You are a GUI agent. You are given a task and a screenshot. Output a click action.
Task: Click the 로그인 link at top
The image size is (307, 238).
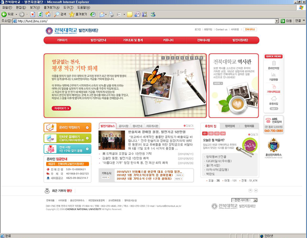point(198,30)
